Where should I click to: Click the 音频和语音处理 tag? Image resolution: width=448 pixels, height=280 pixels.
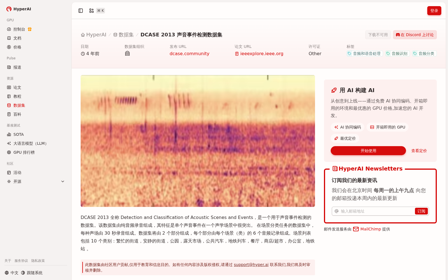[x=365, y=53]
